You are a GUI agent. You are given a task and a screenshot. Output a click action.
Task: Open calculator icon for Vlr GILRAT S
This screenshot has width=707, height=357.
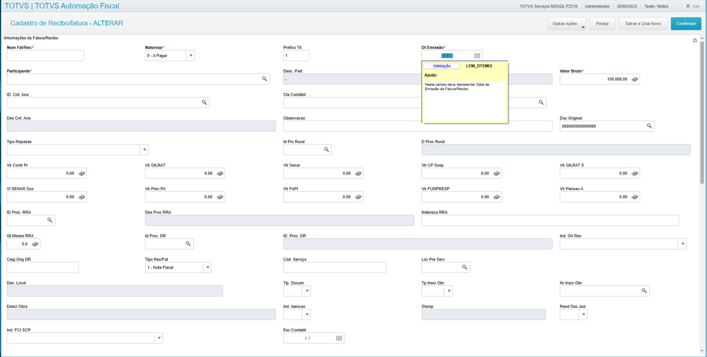635,173
